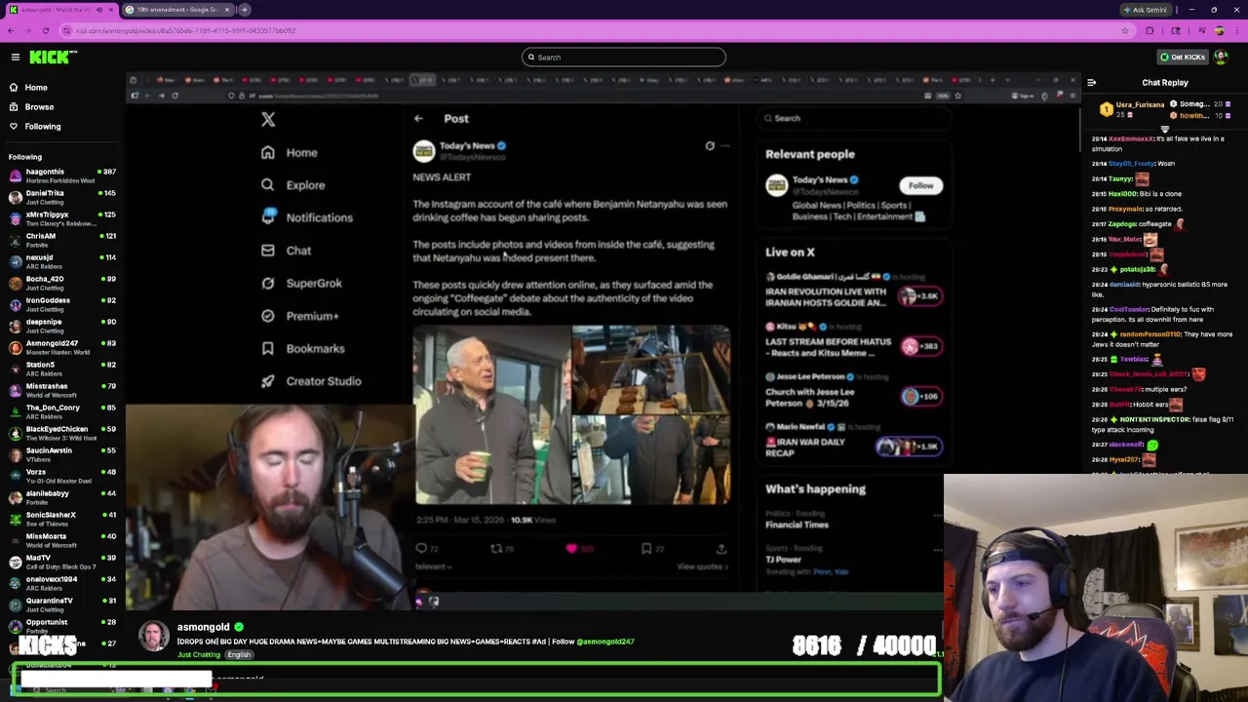Open ChrisAM channel in Following list

(x=62, y=240)
